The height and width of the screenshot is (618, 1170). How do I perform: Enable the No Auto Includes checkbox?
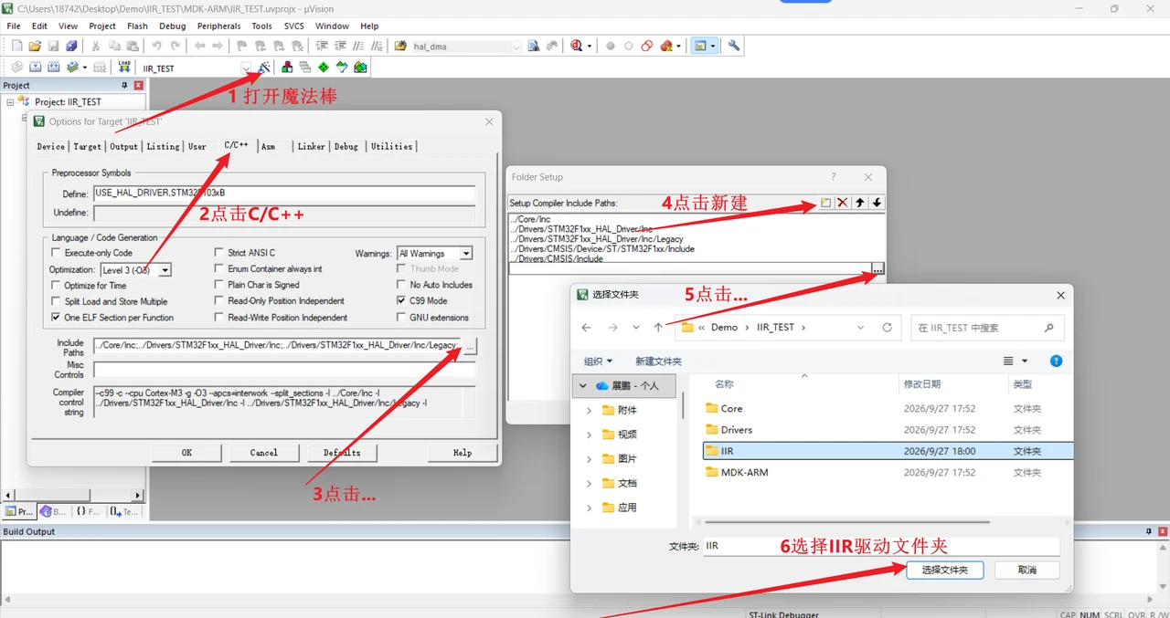point(401,285)
